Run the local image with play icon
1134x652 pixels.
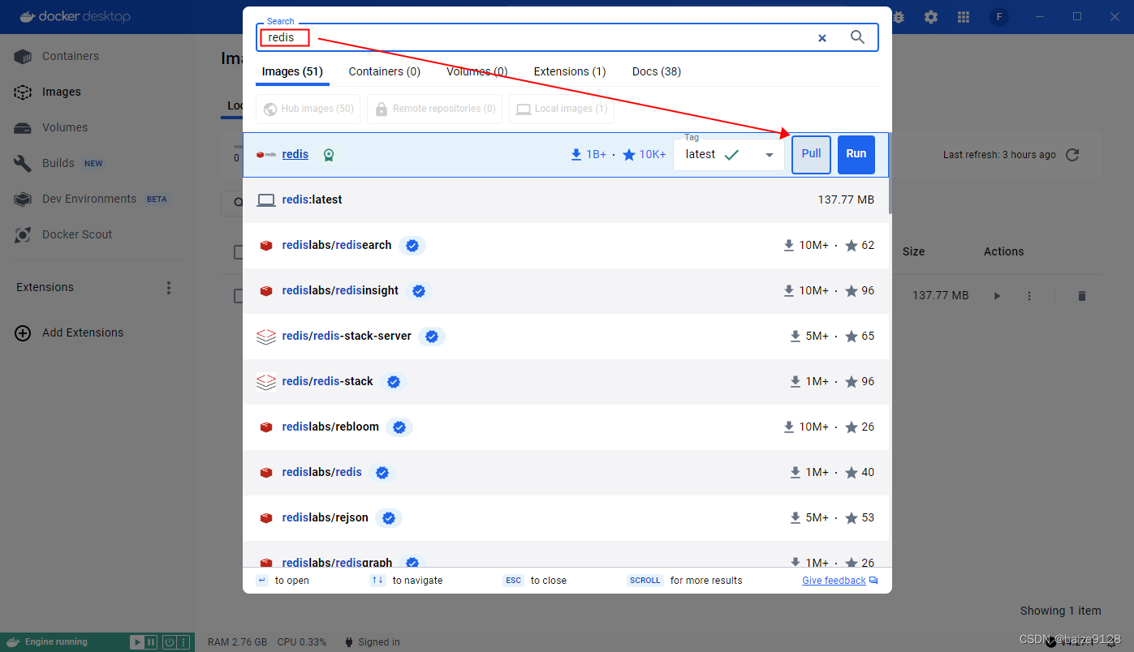[997, 296]
